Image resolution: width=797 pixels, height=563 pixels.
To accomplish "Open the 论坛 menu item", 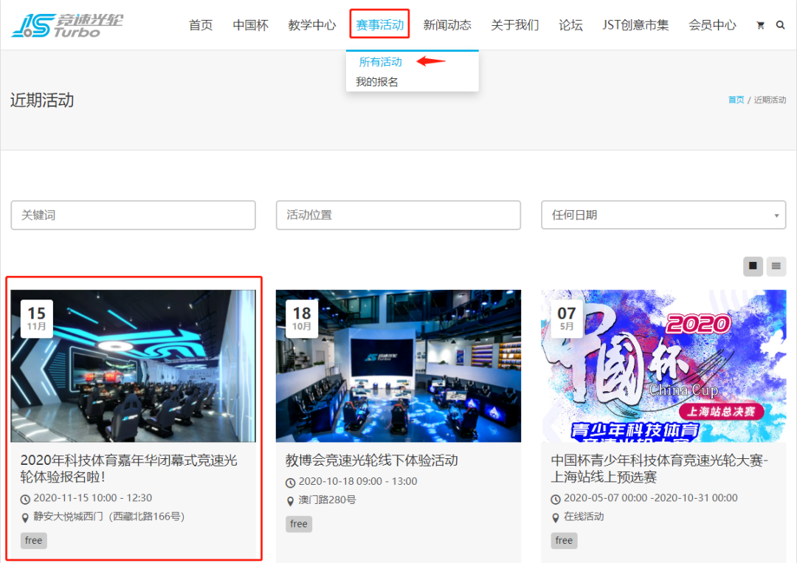I will click(570, 25).
